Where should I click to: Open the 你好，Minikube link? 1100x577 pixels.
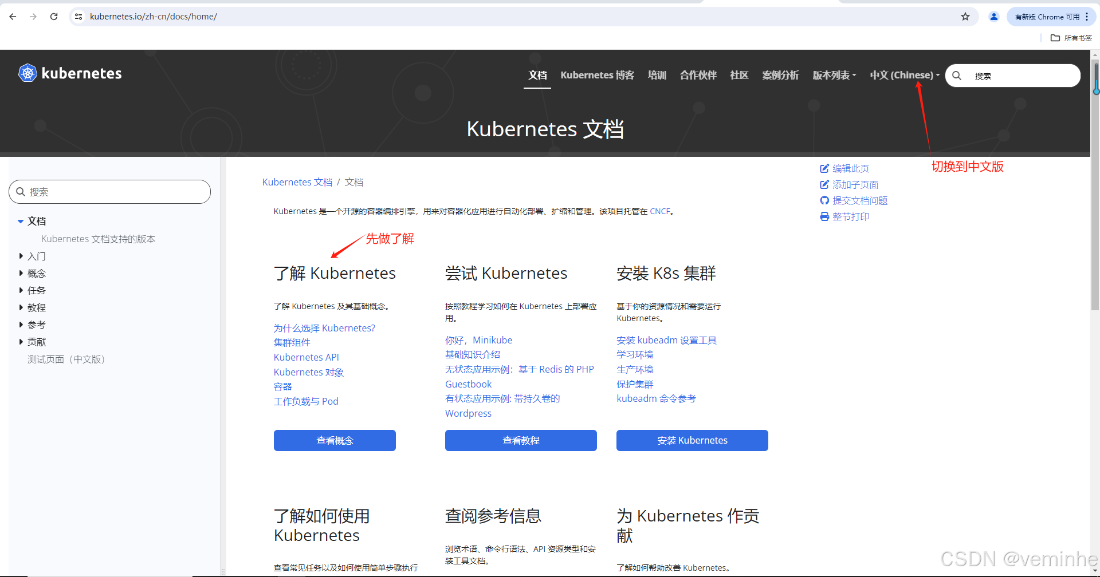click(x=478, y=340)
